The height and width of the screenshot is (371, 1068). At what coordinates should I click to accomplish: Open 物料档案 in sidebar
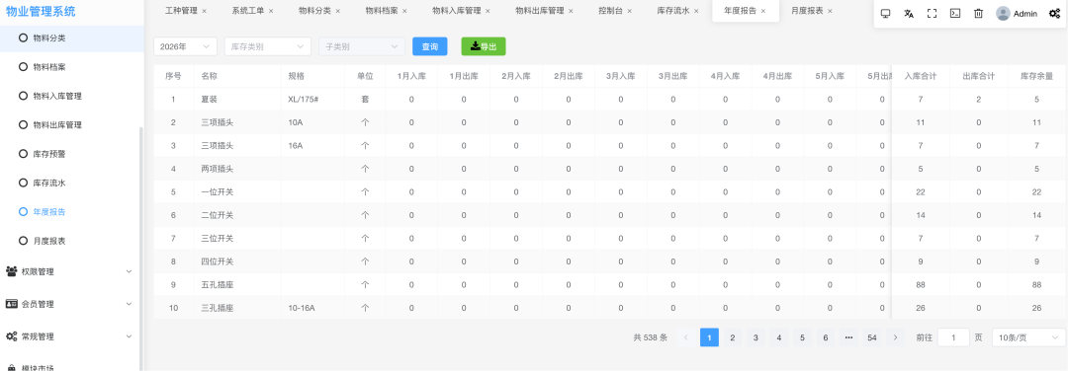(x=71, y=66)
